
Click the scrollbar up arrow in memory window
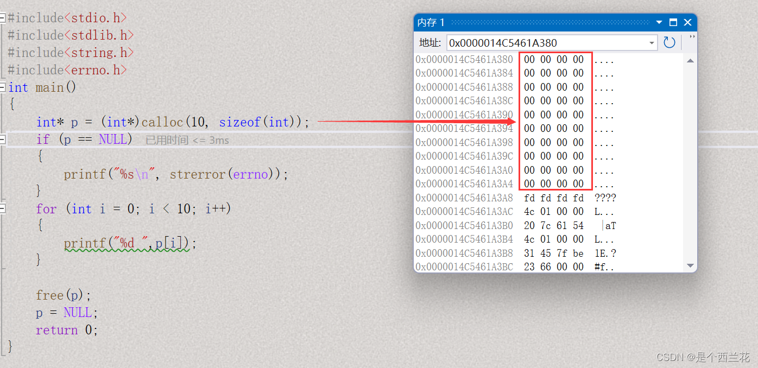coord(690,61)
